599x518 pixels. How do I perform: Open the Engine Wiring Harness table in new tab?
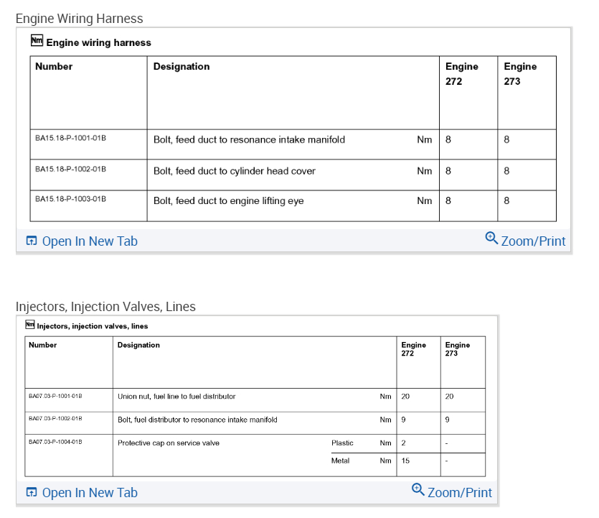(89, 241)
